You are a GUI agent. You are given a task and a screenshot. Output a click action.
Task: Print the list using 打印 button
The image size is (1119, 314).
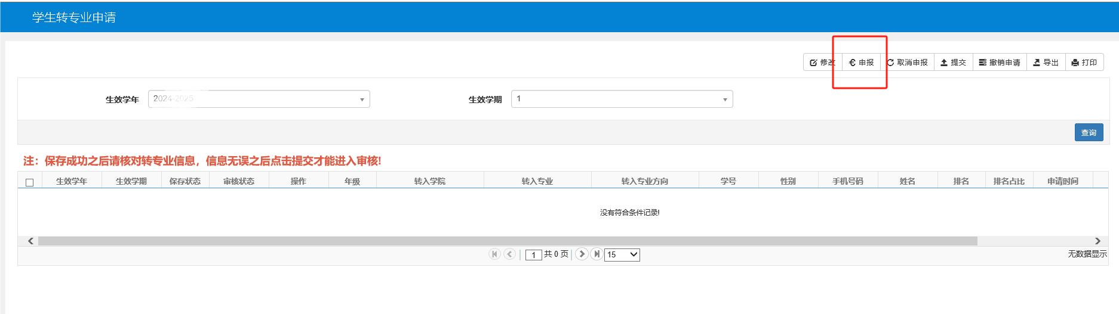point(1084,63)
